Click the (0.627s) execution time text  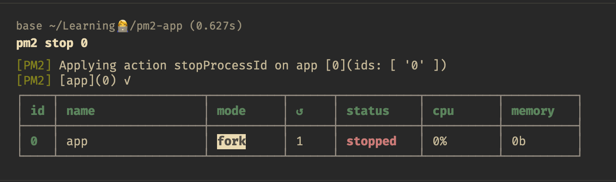(216, 26)
